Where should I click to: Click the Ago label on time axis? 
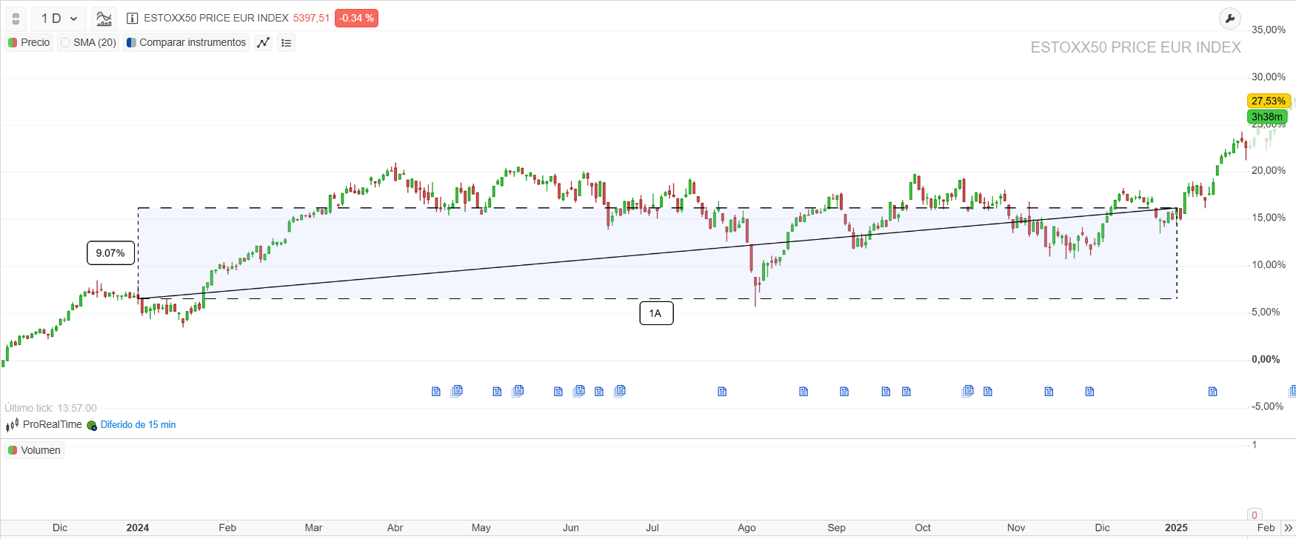point(746,528)
